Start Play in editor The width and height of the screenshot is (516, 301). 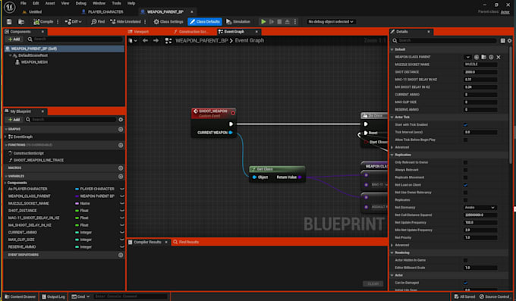[x=263, y=22]
